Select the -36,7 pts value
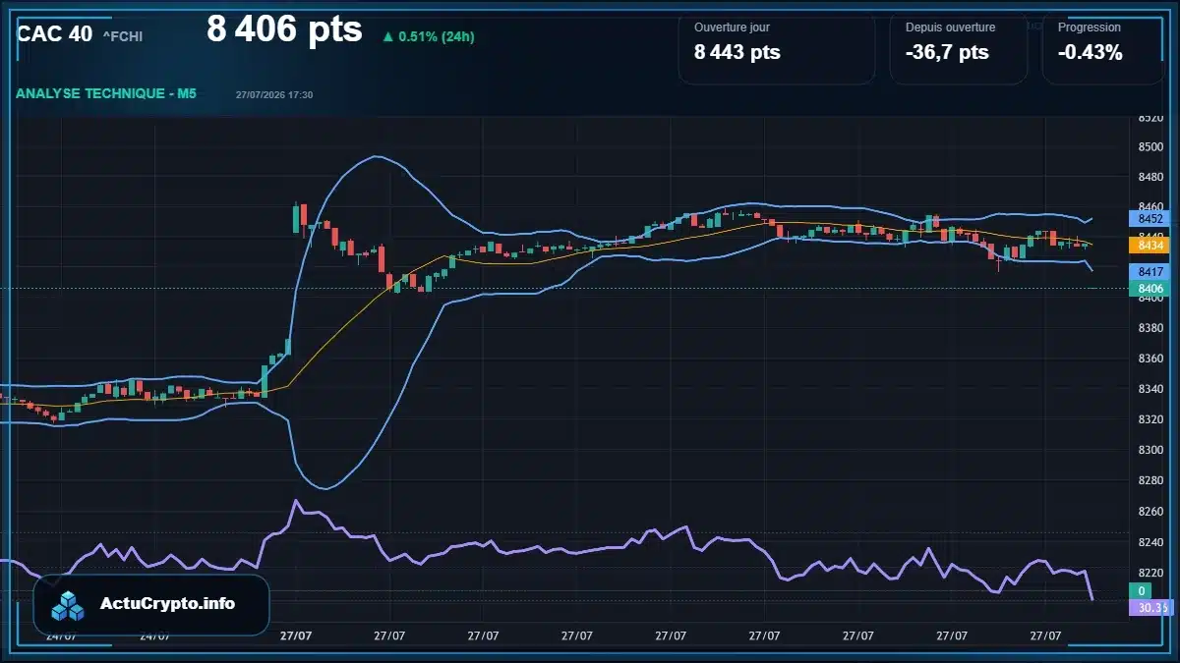 coord(947,53)
